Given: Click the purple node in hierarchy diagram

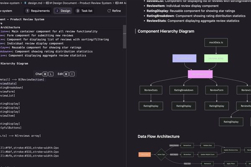Looking at the screenshot, I should [184, 58].
